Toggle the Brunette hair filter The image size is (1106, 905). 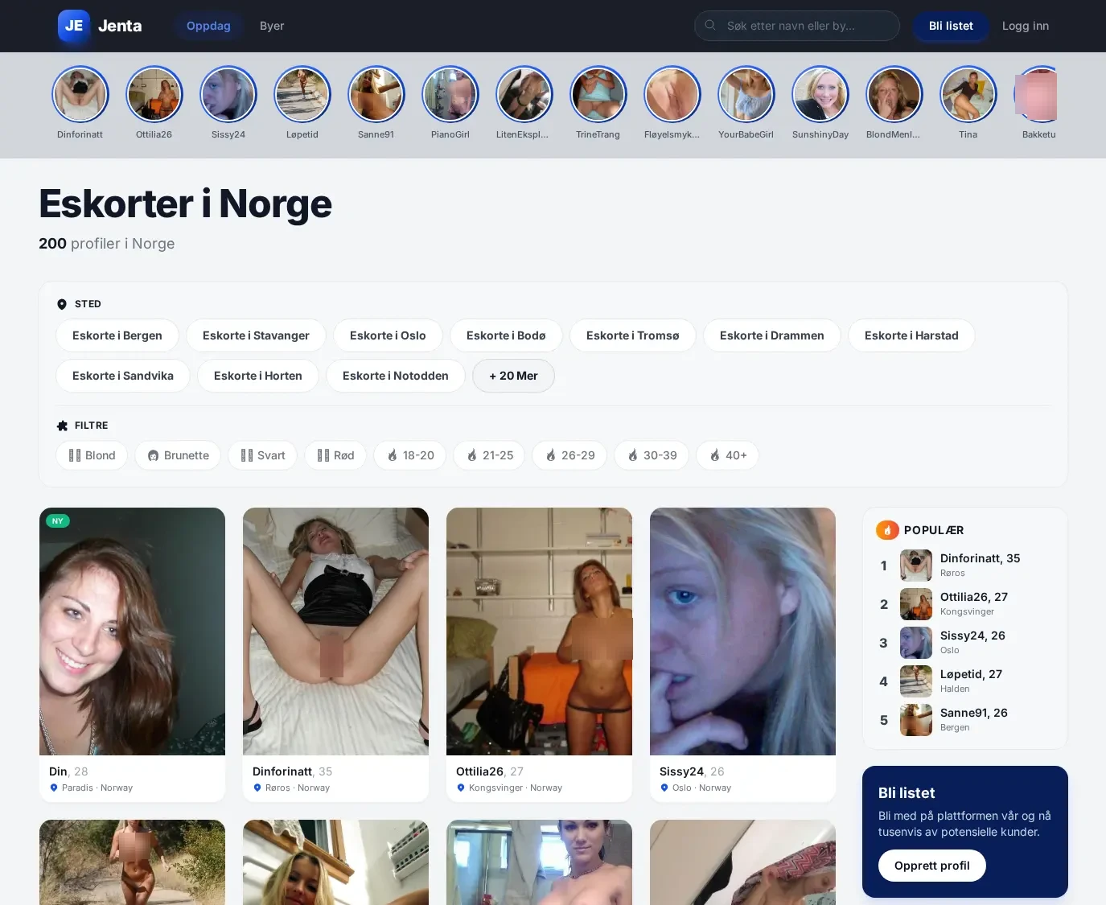pyautogui.click(x=178, y=455)
